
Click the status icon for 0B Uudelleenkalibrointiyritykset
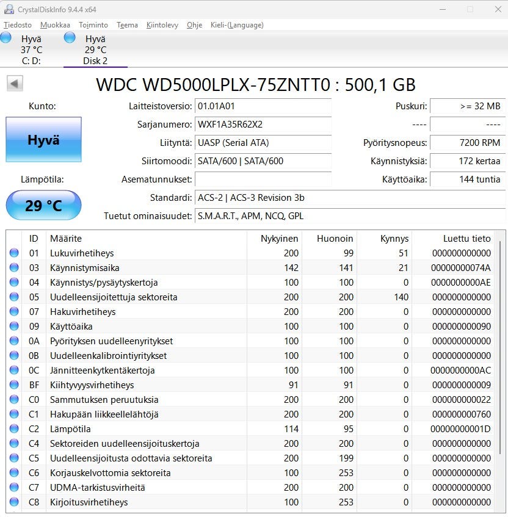click(14, 355)
